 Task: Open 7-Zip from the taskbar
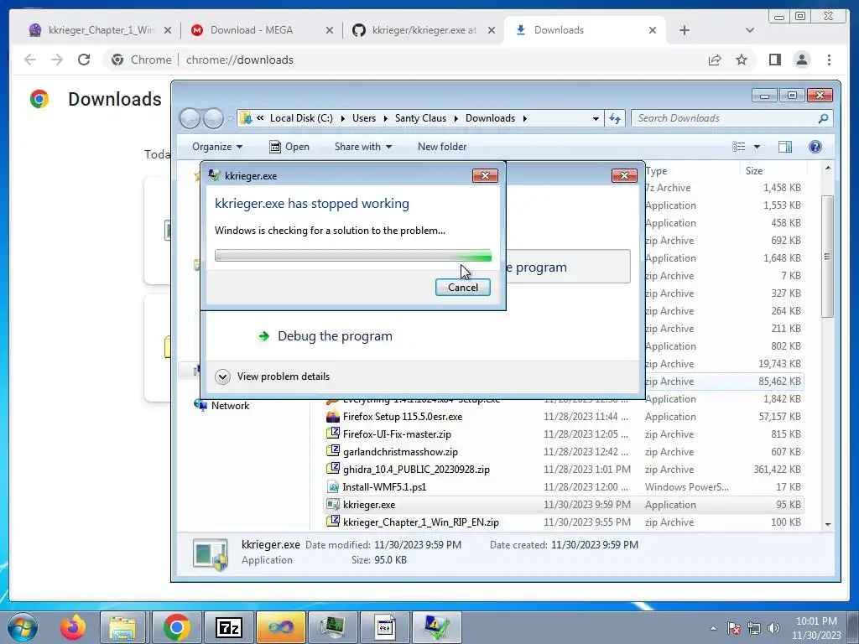(x=229, y=627)
